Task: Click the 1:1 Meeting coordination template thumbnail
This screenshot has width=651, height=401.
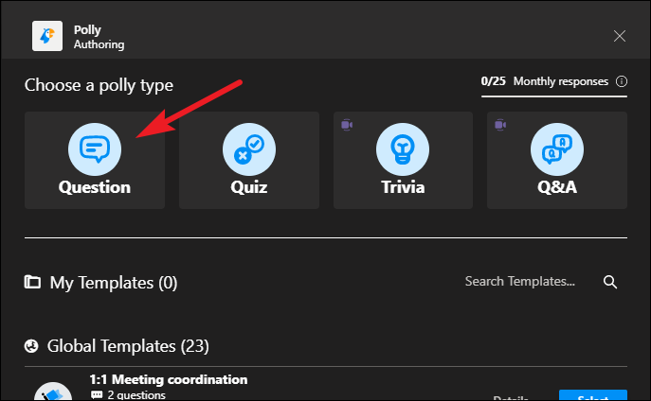Action: click(53, 392)
